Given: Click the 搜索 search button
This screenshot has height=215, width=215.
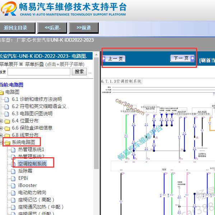Looking at the screenshot, I should click(79, 71).
